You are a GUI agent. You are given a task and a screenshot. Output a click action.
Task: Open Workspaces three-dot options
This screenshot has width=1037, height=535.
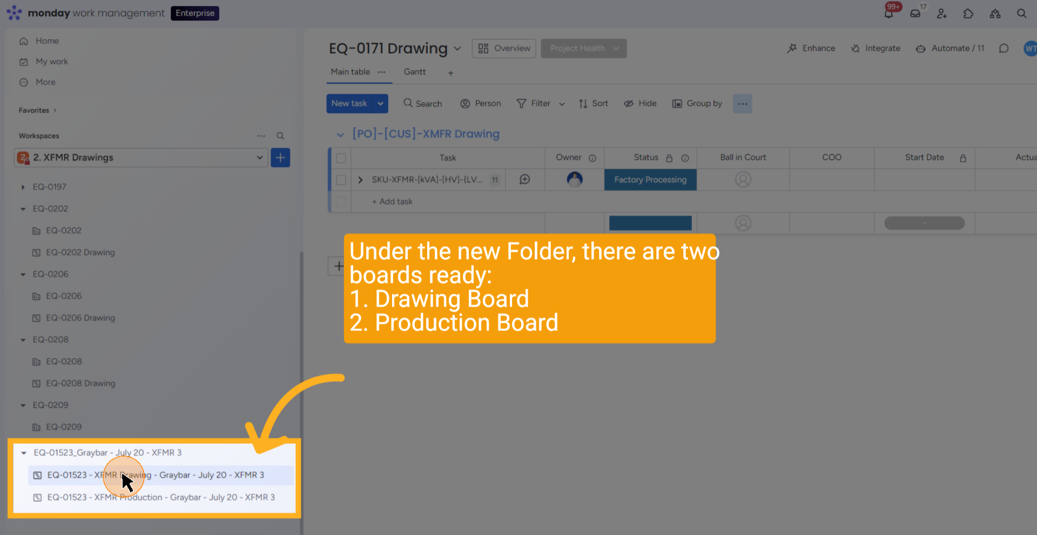[x=261, y=136]
